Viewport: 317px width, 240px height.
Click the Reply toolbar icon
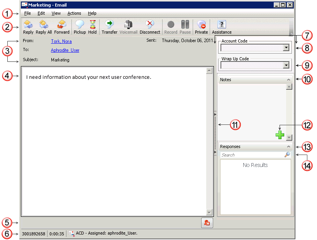28,27
